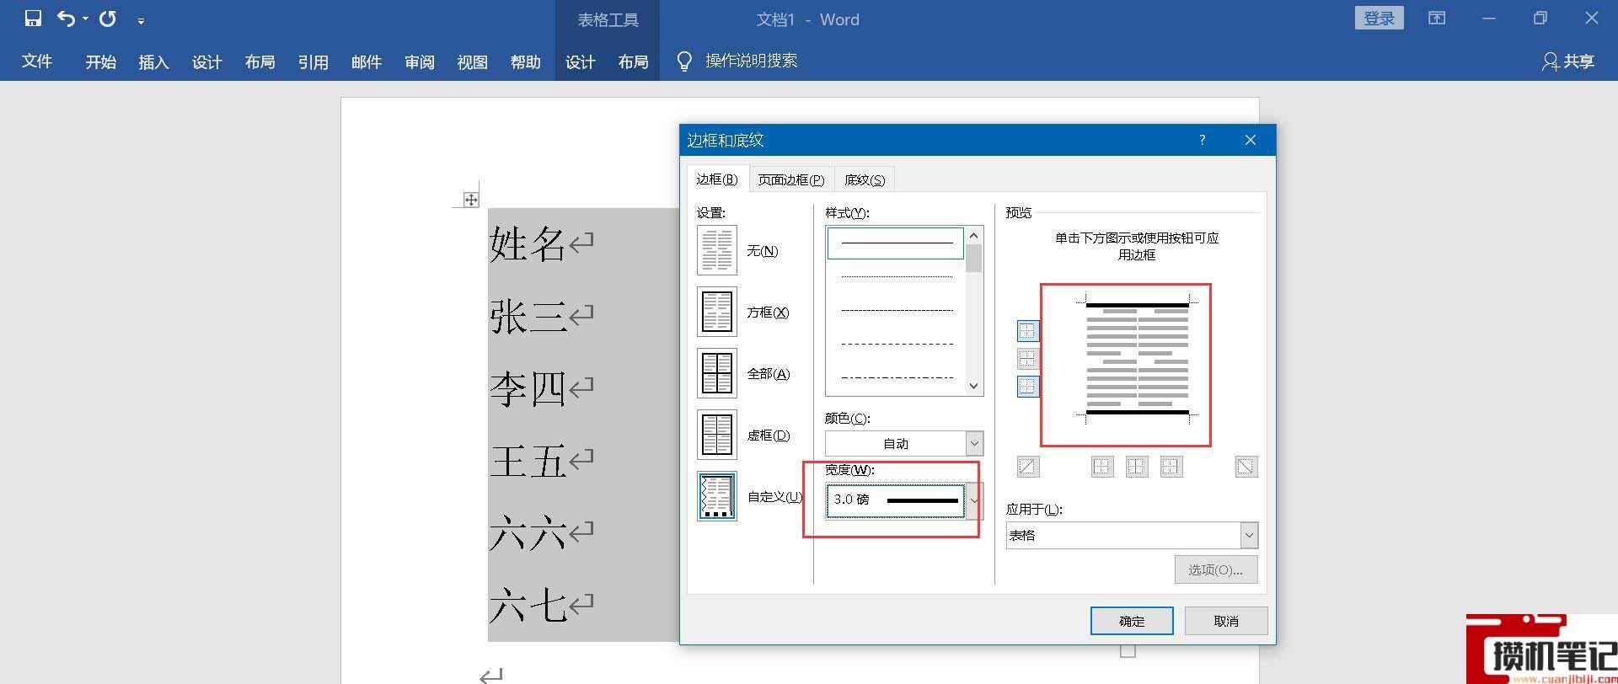Click the 确定 button
Image resolution: width=1618 pixels, height=684 pixels.
(x=1132, y=621)
